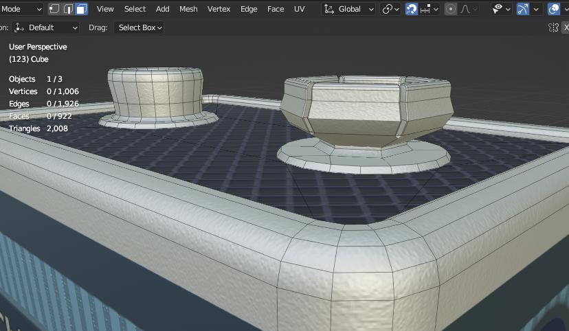
Task: Activate face select mode
Action: (x=81, y=9)
